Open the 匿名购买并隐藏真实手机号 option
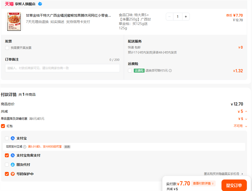Image resolution: width=252 pixels, height=191 pixels. (223, 174)
